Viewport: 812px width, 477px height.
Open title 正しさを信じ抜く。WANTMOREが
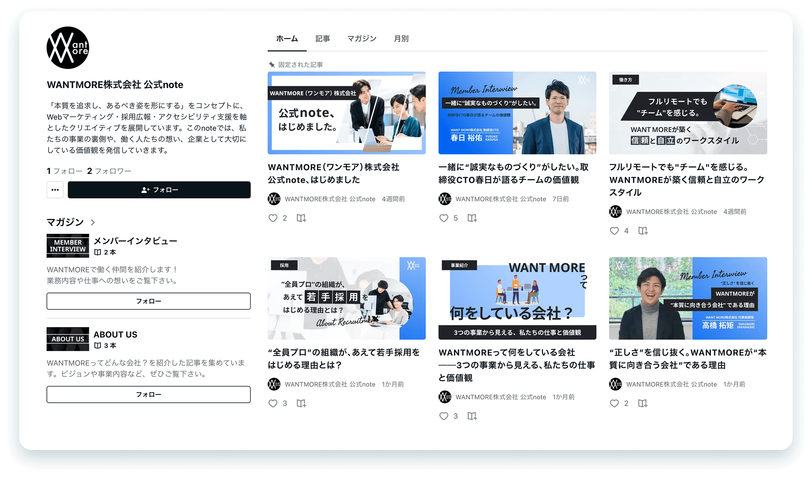[x=687, y=359]
